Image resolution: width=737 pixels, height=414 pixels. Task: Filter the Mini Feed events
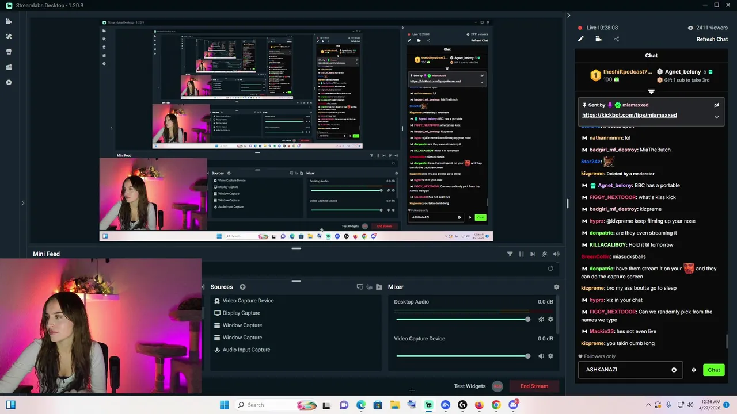click(510, 254)
